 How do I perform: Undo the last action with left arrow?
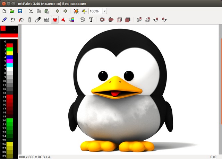(x=58, y=11)
